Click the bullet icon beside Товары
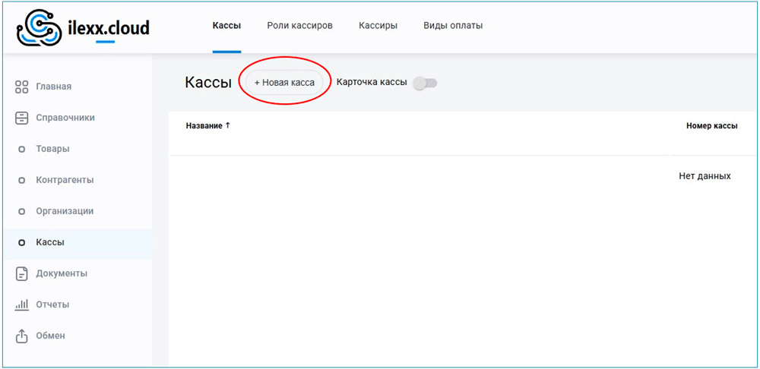This screenshot has height=369, width=760. coord(22,149)
